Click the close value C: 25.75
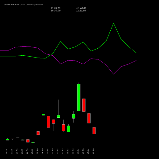The height and width of the screenshot is (159, 159). [x=56, y=8]
